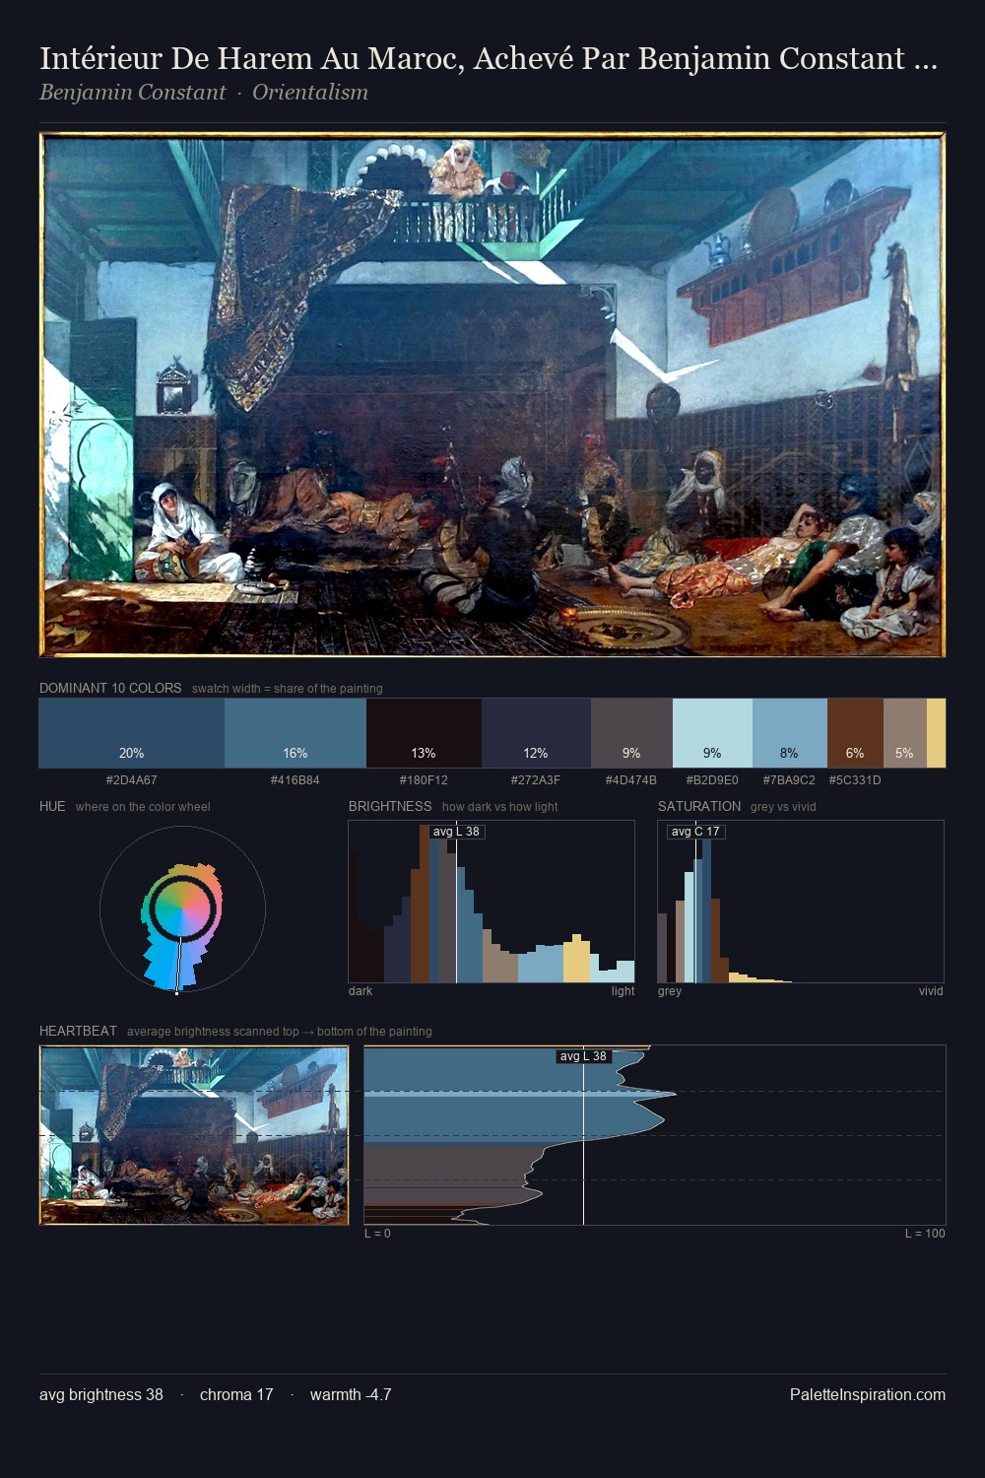Click the 'BRIGHTNESS' section heading
985x1478 pixels.
[390, 806]
